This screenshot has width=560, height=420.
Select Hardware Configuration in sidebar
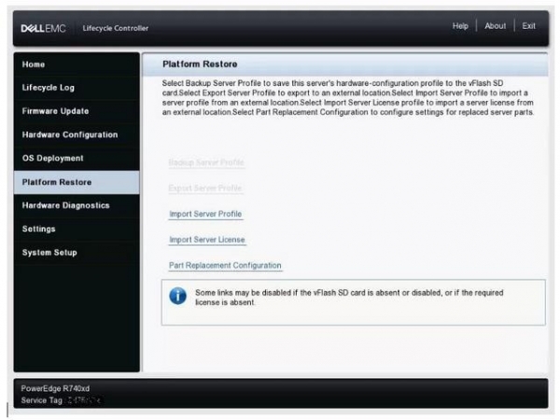[x=77, y=135]
